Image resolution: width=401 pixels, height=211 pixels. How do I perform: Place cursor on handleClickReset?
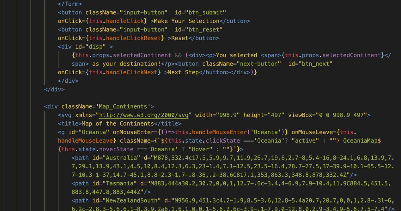pyautogui.click(x=133, y=38)
